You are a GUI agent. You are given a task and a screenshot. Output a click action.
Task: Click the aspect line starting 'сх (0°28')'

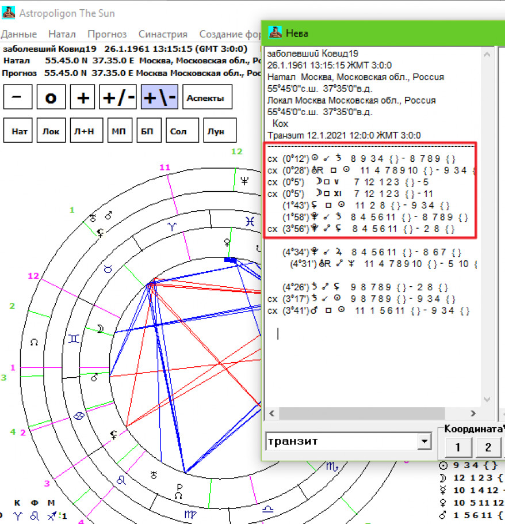[371, 170]
